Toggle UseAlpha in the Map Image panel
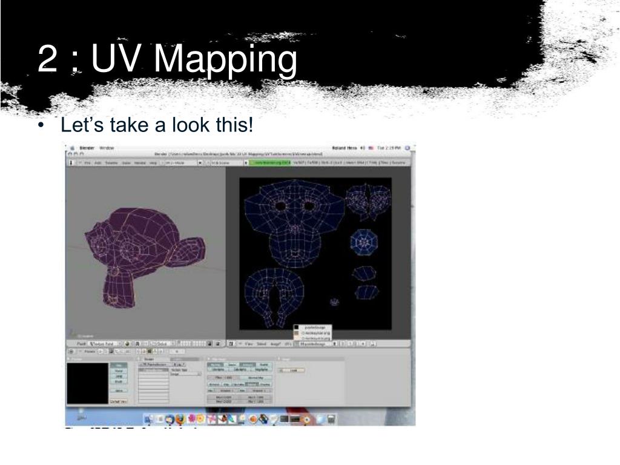The width and height of the screenshot is (620, 465). (x=218, y=369)
